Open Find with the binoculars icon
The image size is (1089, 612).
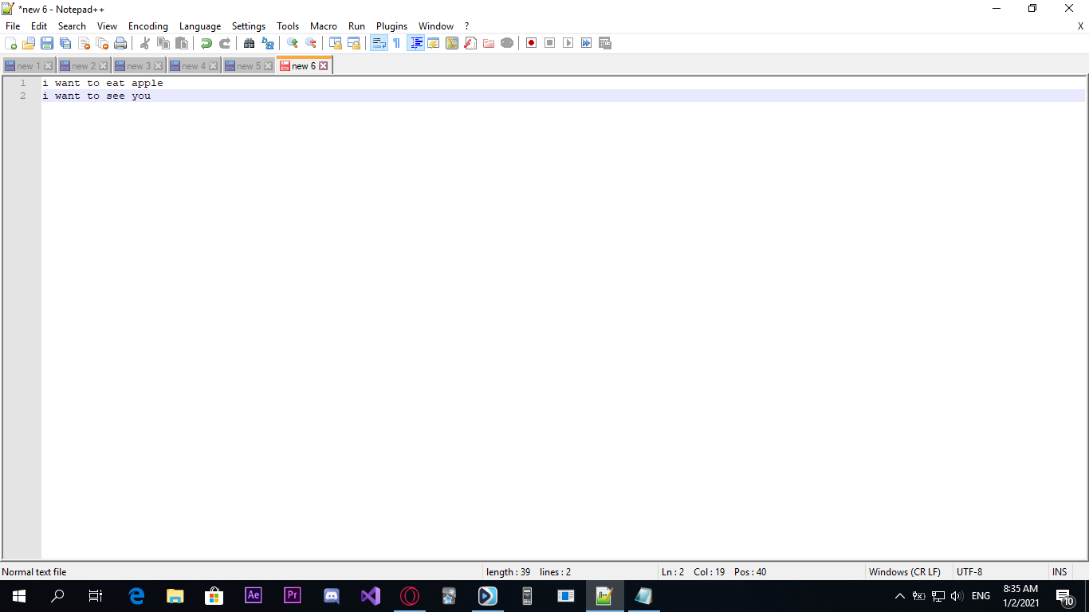click(x=250, y=43)
